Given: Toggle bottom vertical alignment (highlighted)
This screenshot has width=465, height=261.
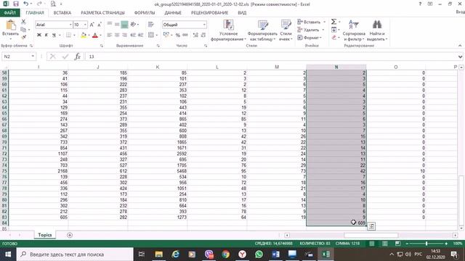Looking at the screenshot, I should 124,24.
